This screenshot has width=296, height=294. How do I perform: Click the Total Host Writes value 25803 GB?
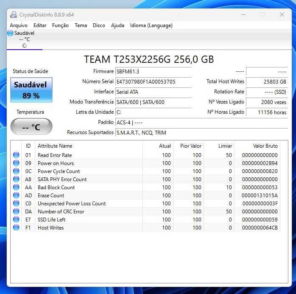(x=267, y=82)
